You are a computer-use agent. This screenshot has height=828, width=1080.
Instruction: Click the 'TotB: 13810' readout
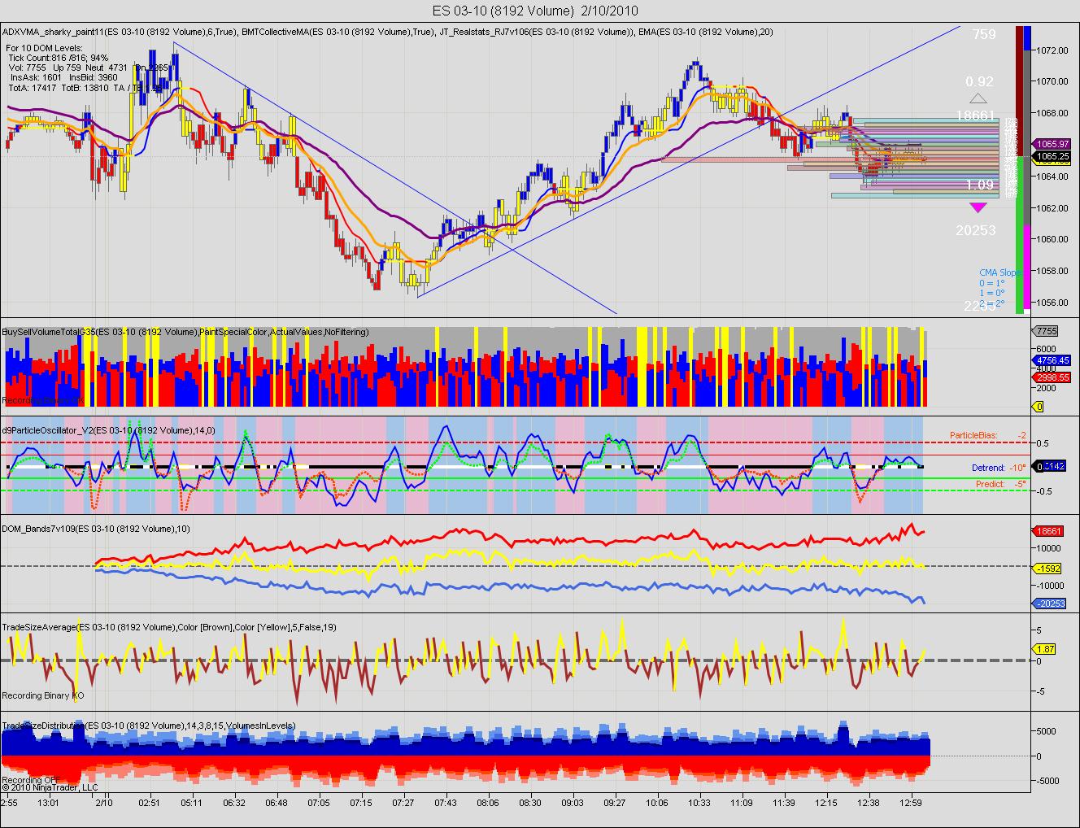click(85, 86)
